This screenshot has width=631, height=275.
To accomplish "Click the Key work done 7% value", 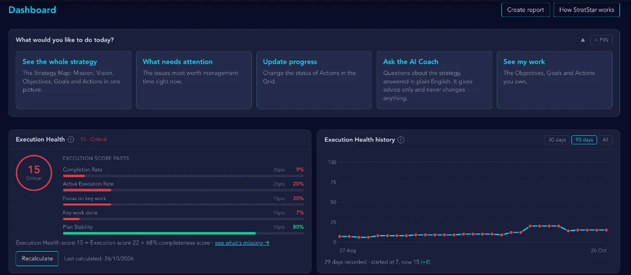I will 300,213.
